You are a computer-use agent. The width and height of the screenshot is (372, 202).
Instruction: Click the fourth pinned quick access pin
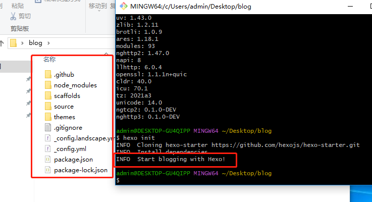[28, 115]
